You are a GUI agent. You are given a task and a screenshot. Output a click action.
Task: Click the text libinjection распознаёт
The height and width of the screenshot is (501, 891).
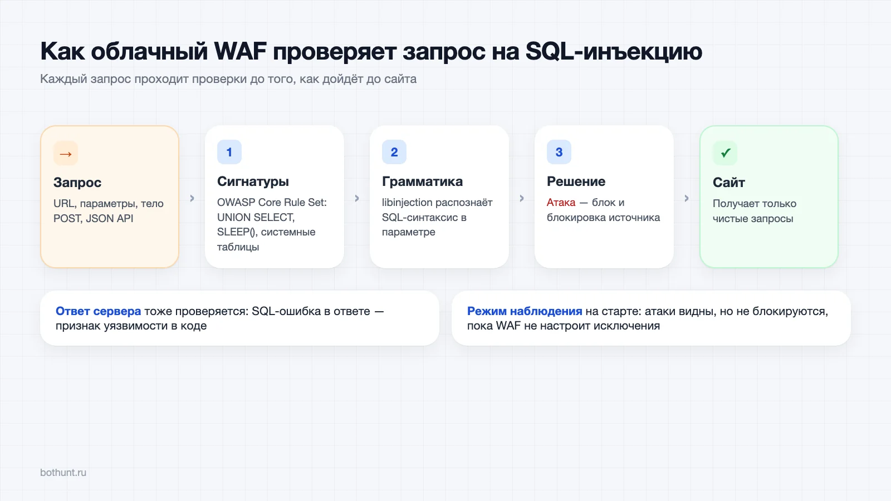(437, 203)
